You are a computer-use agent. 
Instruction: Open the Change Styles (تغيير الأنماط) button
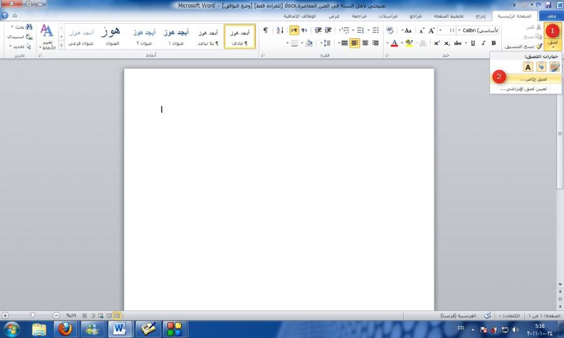coord(47,37)
